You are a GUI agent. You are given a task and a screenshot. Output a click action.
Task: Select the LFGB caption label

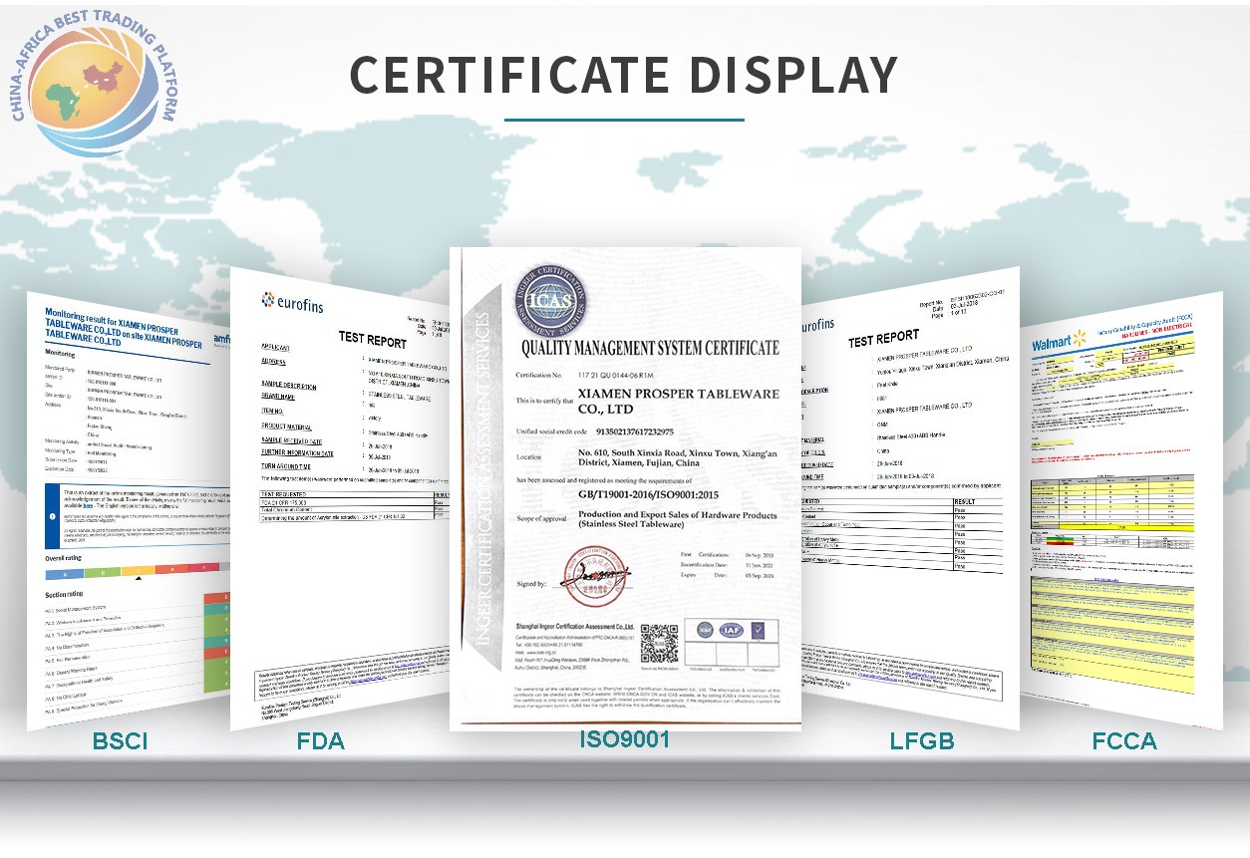click(x=922, y=741)
